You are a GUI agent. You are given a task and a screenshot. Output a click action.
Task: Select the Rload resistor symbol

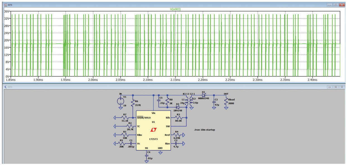click(x=226, y=101)
